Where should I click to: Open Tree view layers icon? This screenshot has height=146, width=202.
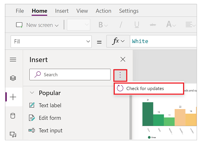click(13, 78)
